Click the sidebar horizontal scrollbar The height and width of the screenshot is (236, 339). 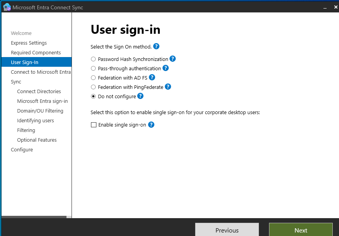point(34,217)
